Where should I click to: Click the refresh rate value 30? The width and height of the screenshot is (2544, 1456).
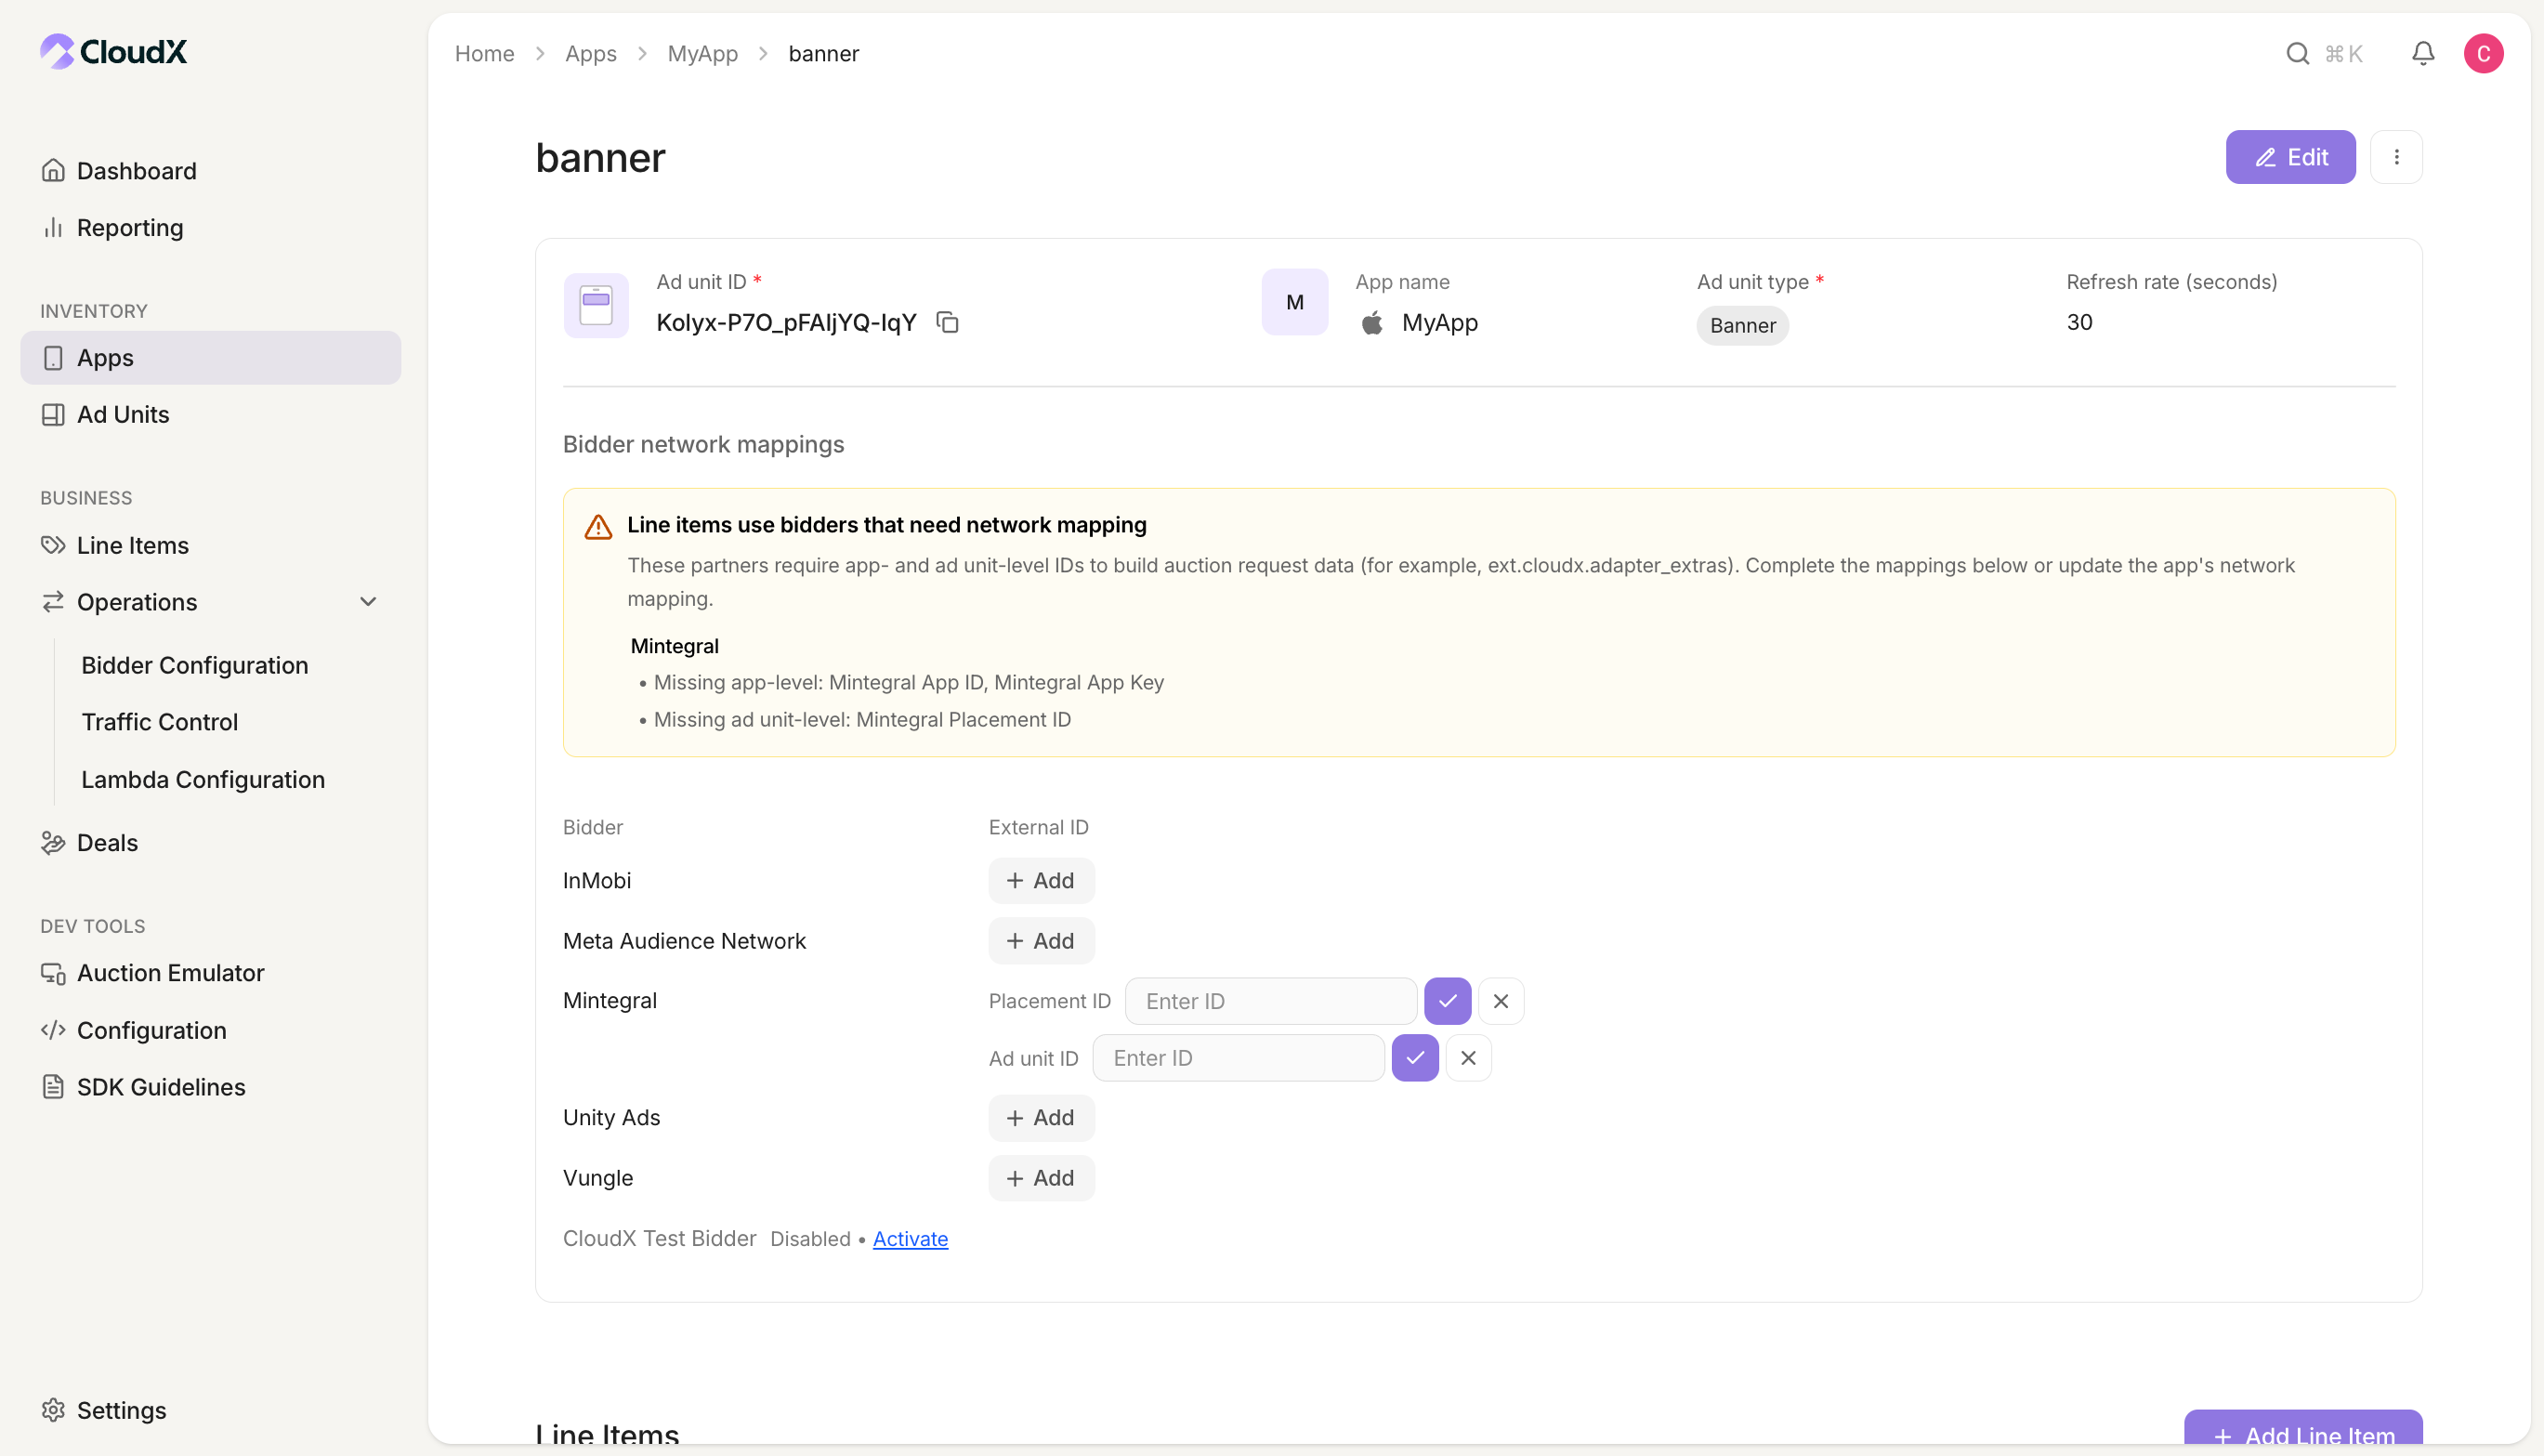click(x=2079, y=322)
